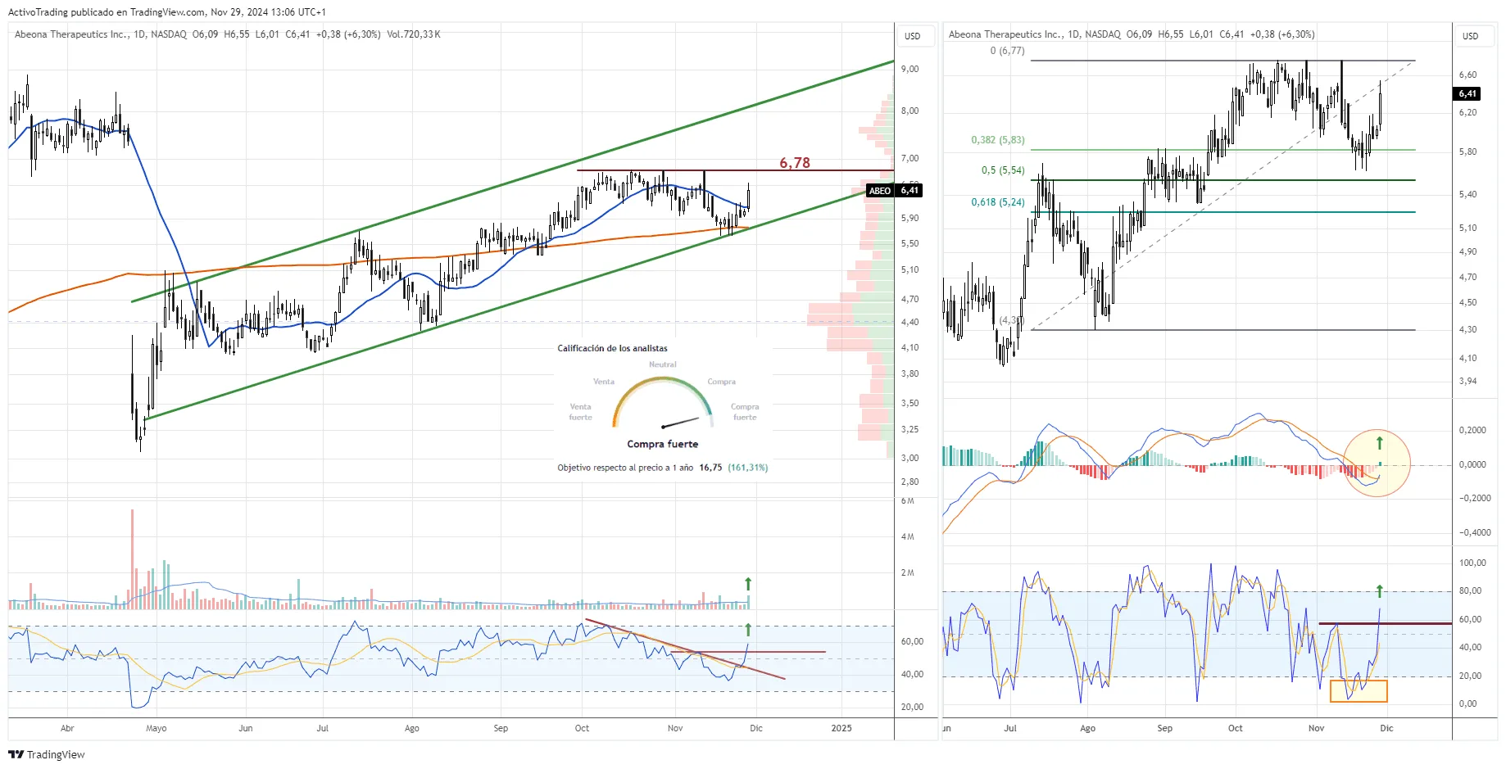Click the ActivoTrading publicado en TradingView.com header

pyautogui.click(x=107, y=12)
